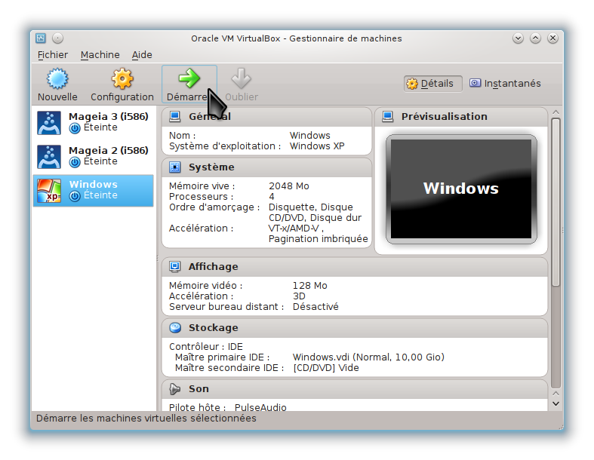Click the Son section speaker icon

tap(174, 389)
